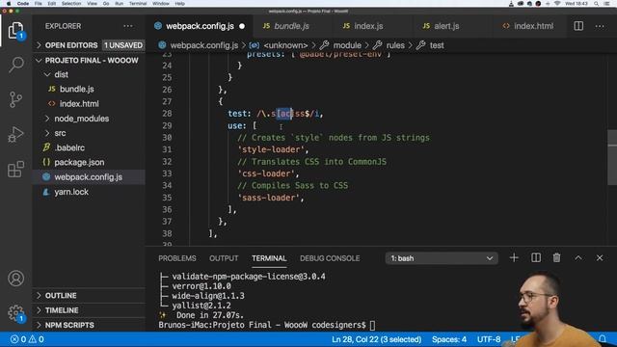Open editor more actions ellipsis
The height and width of the screenshot is (347, 617).
coord(600,26)
